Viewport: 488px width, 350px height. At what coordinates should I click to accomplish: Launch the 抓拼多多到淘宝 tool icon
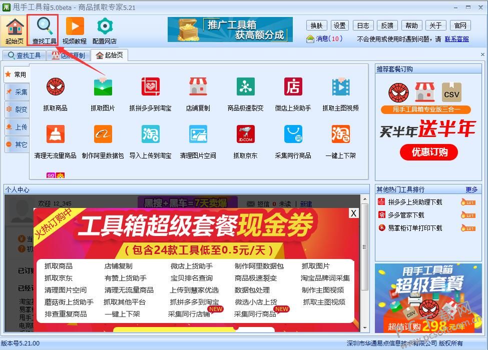click(x=151, y=86)
